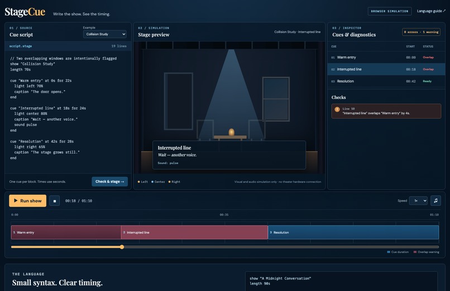Click the Center light legend item
Screen dimensions: 450x291
[x=158, y=182]
